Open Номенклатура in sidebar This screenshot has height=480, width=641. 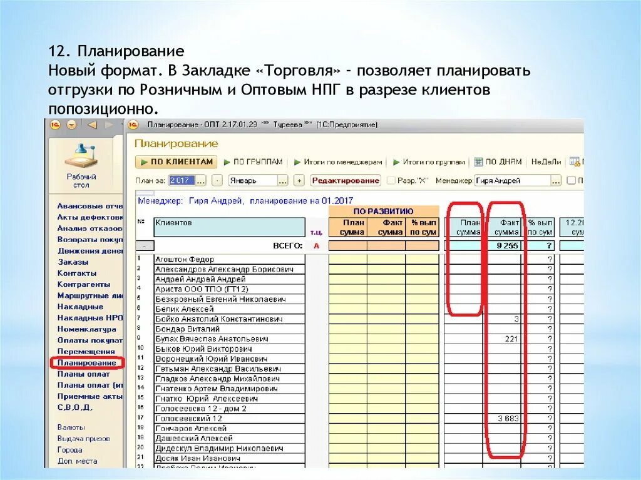pos(86,329)
